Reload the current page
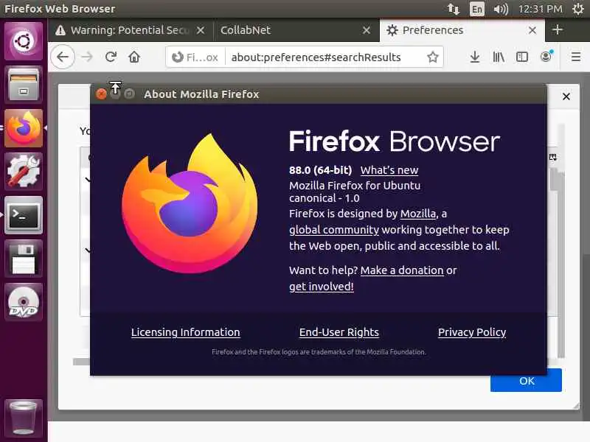The width and height of the screenshot is (590, 442). pos(111,57)
